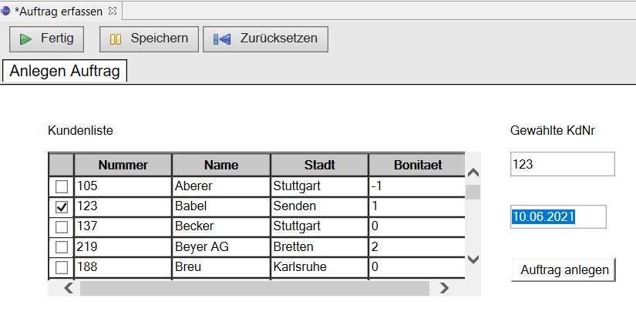The width and height of the screenshot is (636, 318).
Task: Click the Auftrag anlegen button
Action: coord(564,269)
